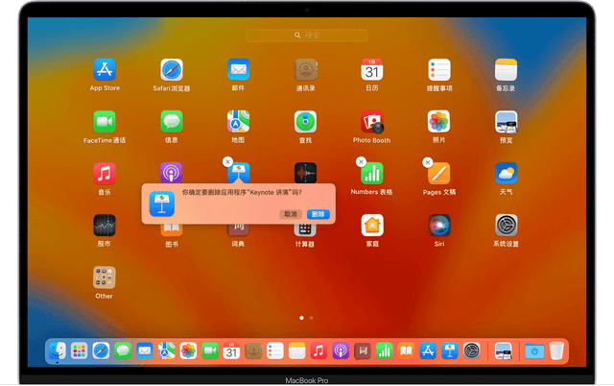
Task: Open the 家庭 app in Launchpad
Action: click(x=372, y=226)
